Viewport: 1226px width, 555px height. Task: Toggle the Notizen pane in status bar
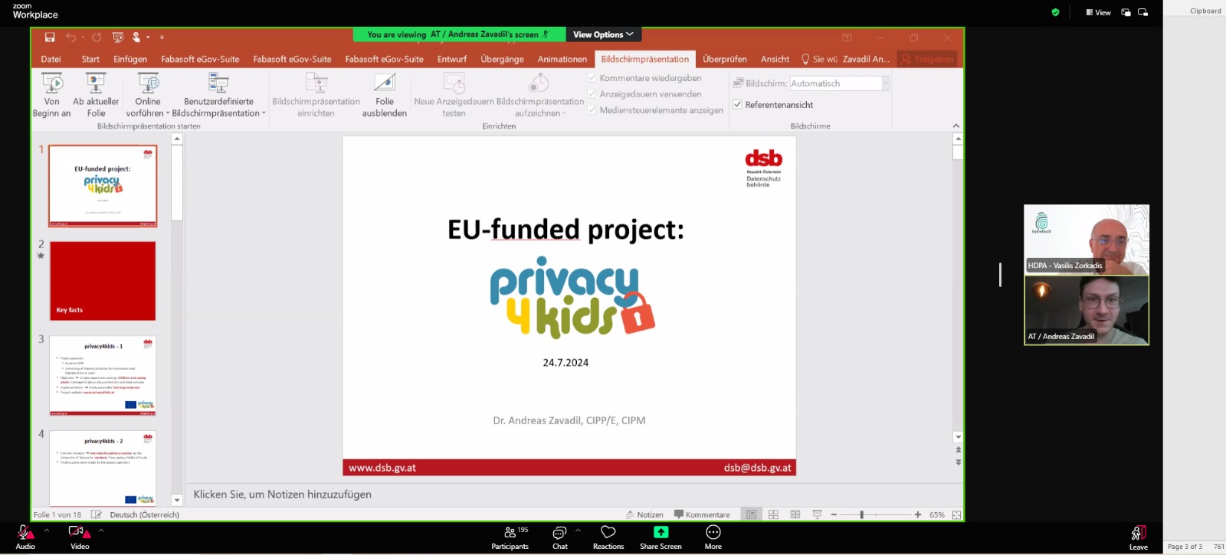(x=645, y=514)
